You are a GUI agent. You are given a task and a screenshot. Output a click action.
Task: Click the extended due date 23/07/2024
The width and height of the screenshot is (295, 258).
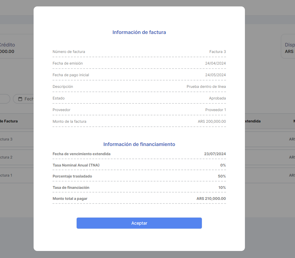[x=215, y=154]
